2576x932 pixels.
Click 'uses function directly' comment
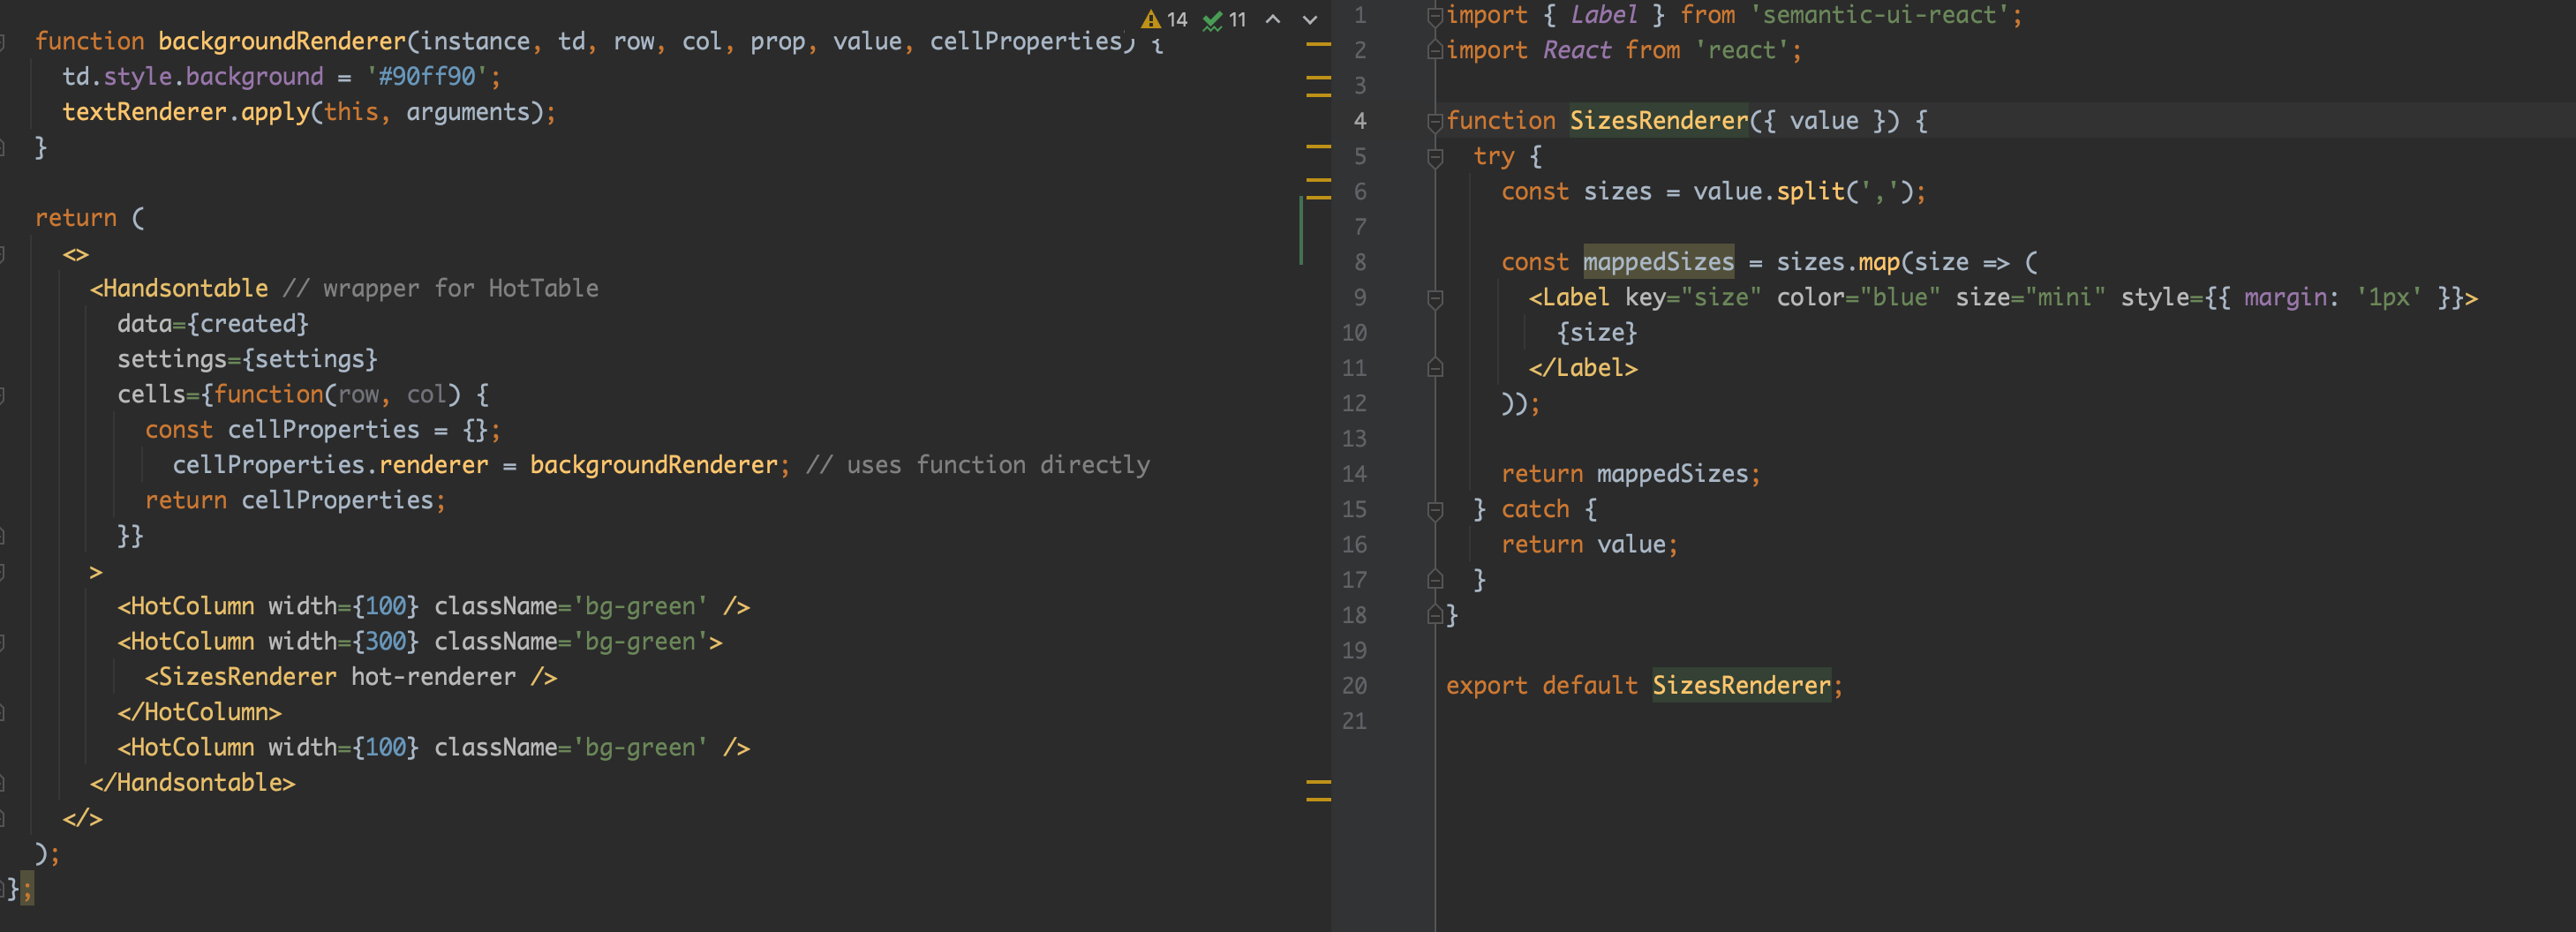pos(998,465)
